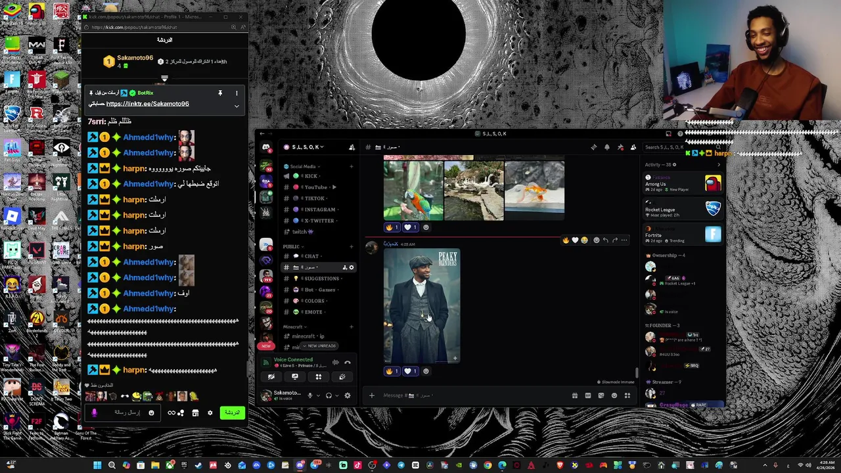Open emoji picker in Kick chat input
Screen dimensions: 841x473
click(x=151, y=413)
